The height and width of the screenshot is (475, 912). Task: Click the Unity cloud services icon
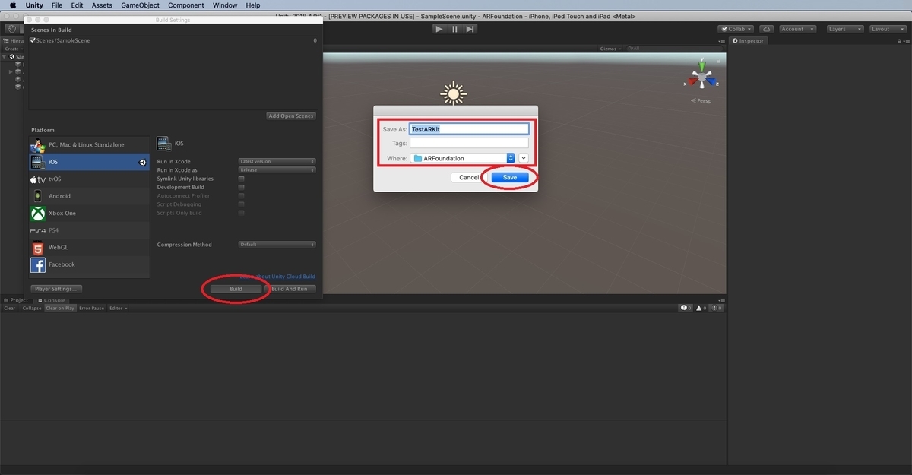coord(766,29)
